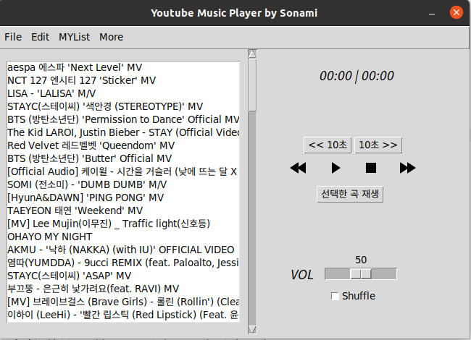Select YUMDDA 9ucci REMIX song
The image size is (471, 340).
point(123,263)
